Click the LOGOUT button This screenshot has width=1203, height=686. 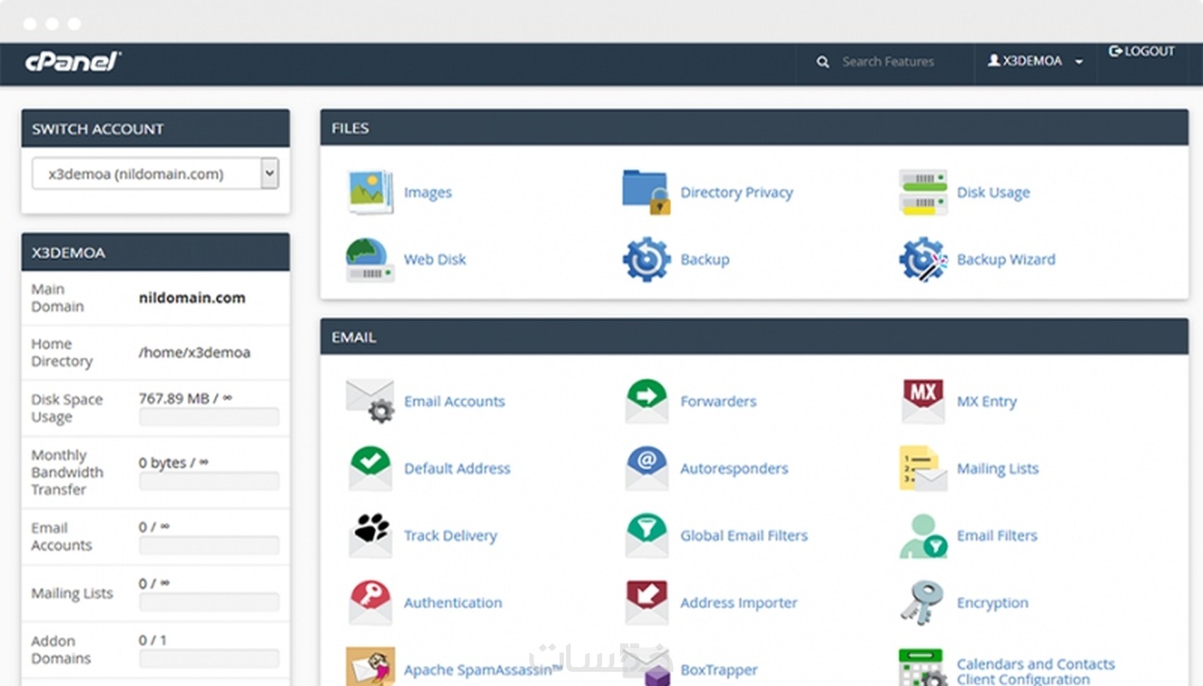tap(1141, 51)
